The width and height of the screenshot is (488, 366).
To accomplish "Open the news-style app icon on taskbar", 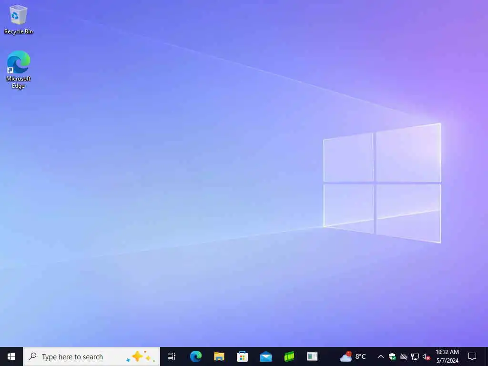I will coord(312,356).
